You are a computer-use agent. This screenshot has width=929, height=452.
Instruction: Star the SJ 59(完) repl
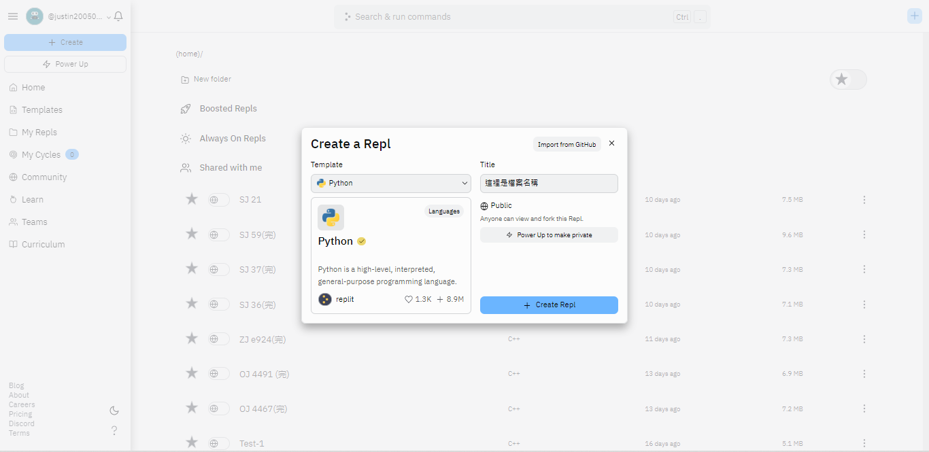point(192,233)
